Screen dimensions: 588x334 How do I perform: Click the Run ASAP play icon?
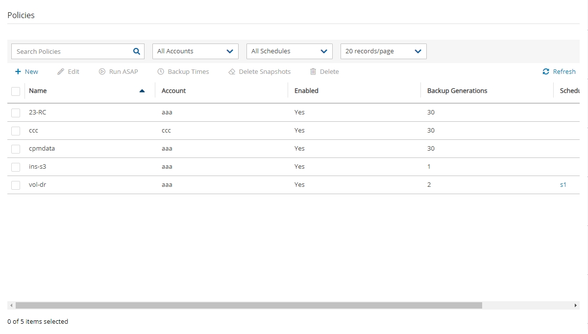(x=102, y=72)
